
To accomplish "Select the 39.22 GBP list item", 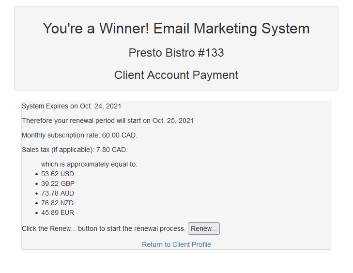I will pyautogui.click(x=58, y=183).
